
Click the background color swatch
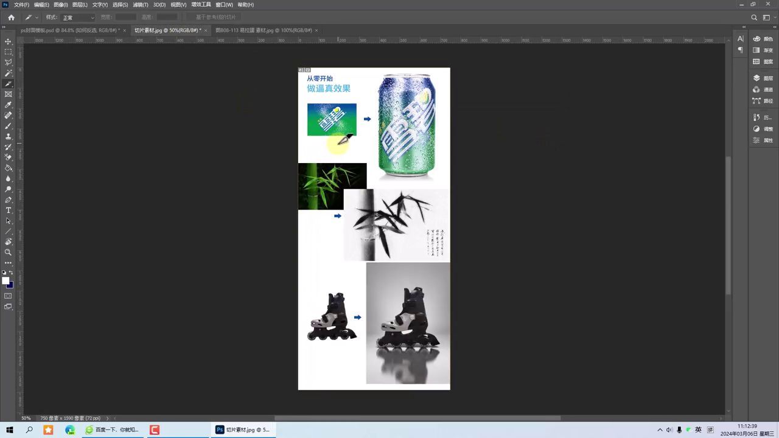tap(10, 285)
